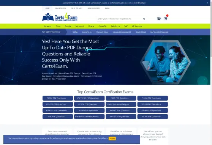
Task: Select Amazon in the vendor bar
Action: 47,26
